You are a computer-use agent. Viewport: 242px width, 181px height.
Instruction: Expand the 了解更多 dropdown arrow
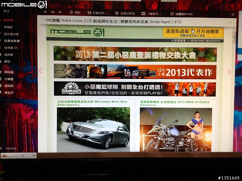coord(161,14)
